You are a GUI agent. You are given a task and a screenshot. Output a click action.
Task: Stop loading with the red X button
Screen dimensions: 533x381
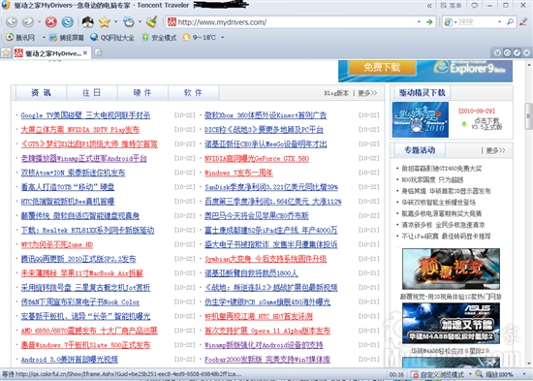pyautogui.click(x=51, y=22)
